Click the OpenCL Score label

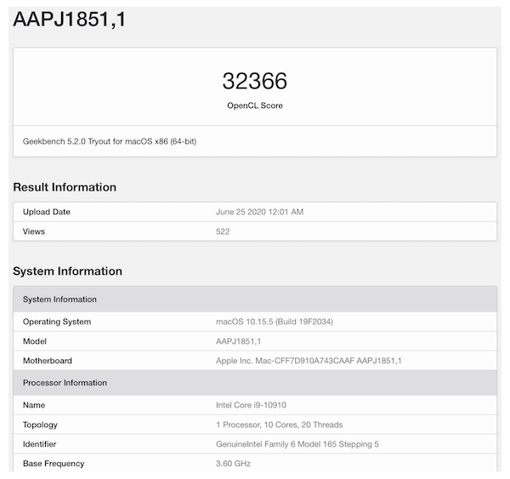(254, 105)
